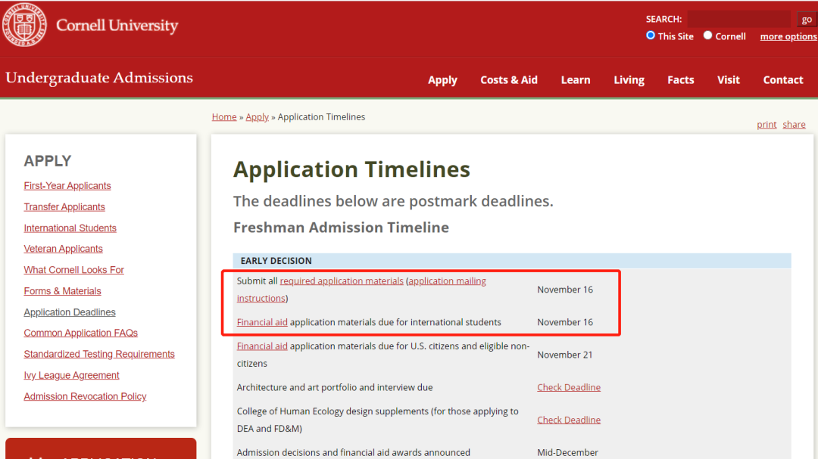Click the print page link
Viewport: 818px width, 459px height.
tap(766, 125)
